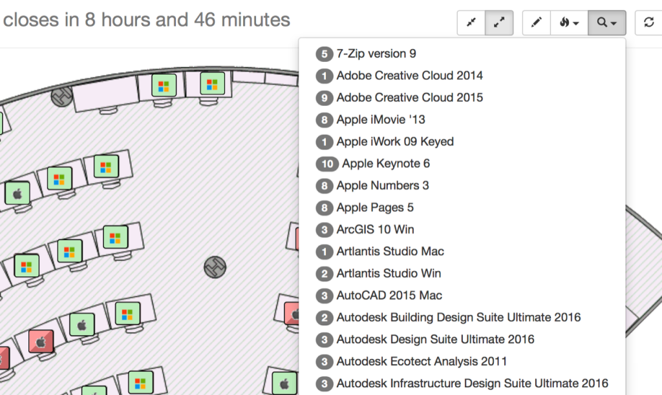Image resolution: width=662 pixels, height=395 pixels.
Task: Open the flame heatmap dropdown
Action: (x=569, y=23)
